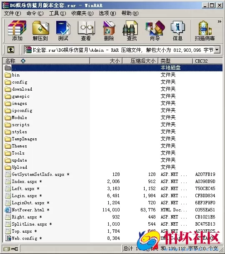Open the 命令(C) menu
225x254 pixels.
coord(35,13)
